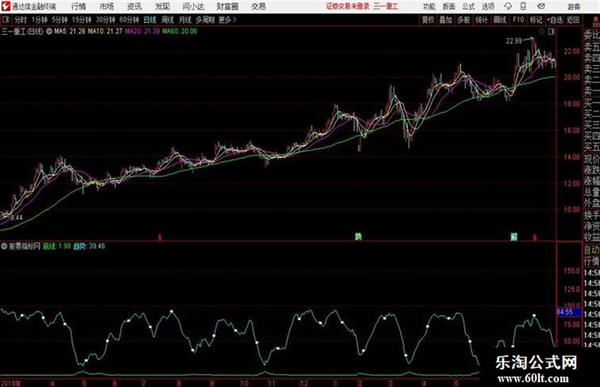The width and height of the screenshot is (600, 387).
Task: Add stock via the +自选 button
Action: [555, 20]
